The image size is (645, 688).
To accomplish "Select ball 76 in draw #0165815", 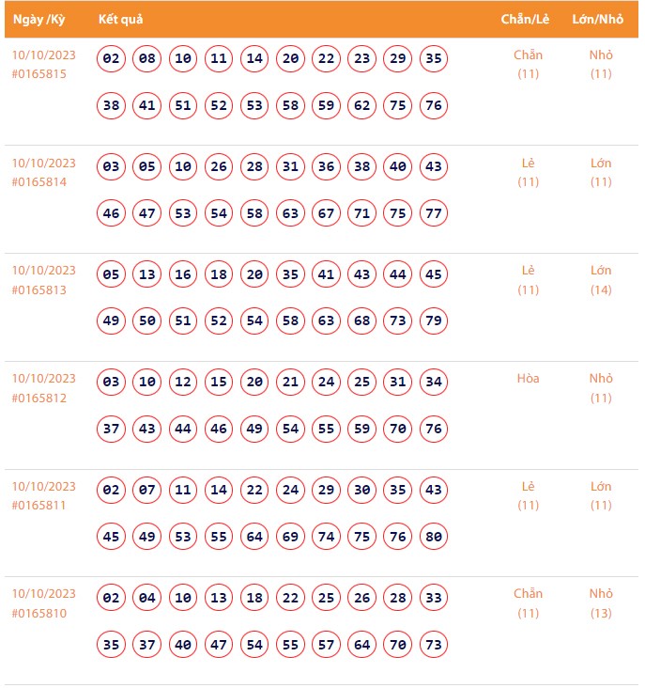I will tap(433, 105).
